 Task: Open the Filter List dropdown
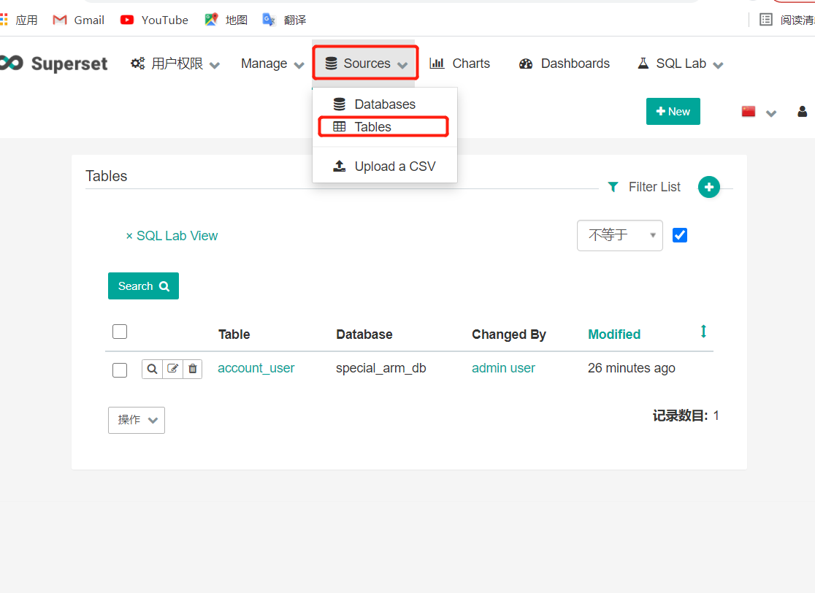644,187
